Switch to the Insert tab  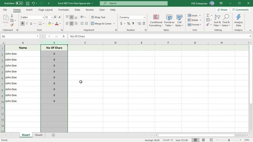29,10
